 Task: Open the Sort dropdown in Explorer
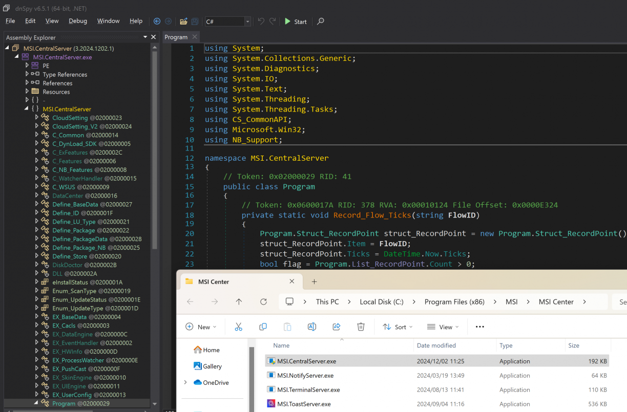(x=398, y=327)
